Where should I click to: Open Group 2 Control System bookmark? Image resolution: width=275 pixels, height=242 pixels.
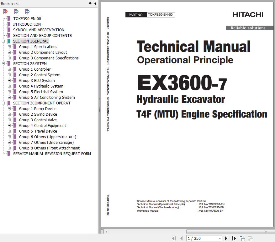click(x=40, y=75)
